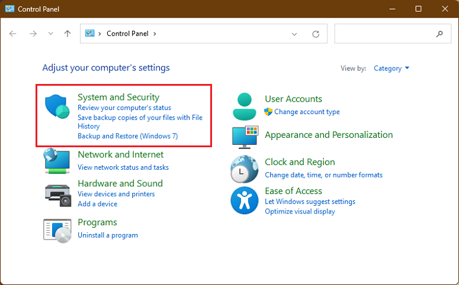Click the Network and Internet globe icon
The height and width of the screenshot is (285, 459).
pyautogui.click(x=57, y=161)
